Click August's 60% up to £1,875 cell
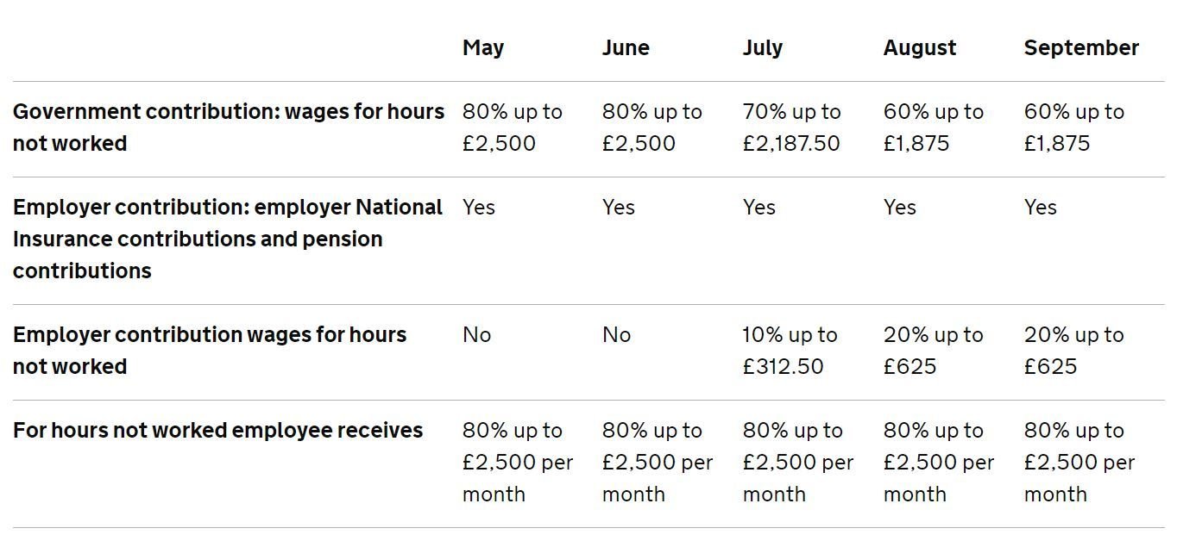Viewport: 1177px width, 541px height. click(x=933, y=127)
